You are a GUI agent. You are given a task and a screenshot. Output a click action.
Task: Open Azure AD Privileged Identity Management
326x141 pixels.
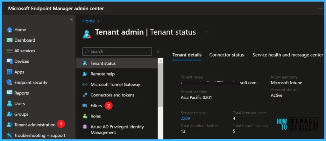pos(117,130)
